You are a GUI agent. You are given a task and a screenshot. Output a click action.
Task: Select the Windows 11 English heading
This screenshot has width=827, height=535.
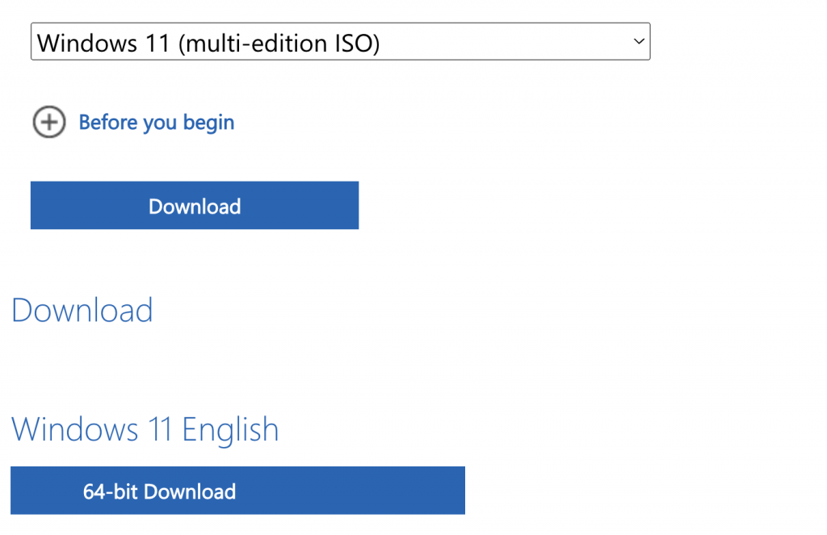tap(145, 429)
